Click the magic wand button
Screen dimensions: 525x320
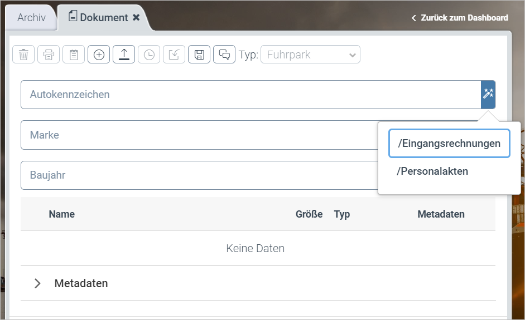pos(488,94)
